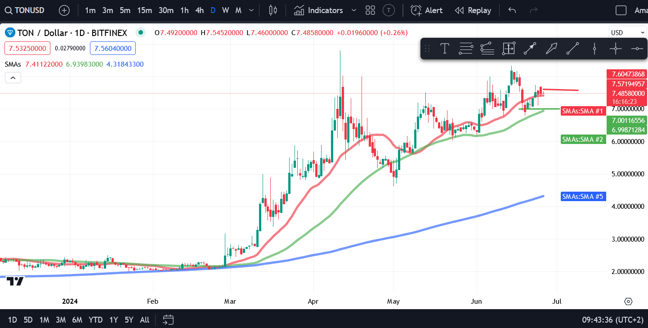Image resolution: width=648 pixels, height=328 pixels.
Task: Click the SMAs:SMA #5 blue label
Action: click(583, 197)
